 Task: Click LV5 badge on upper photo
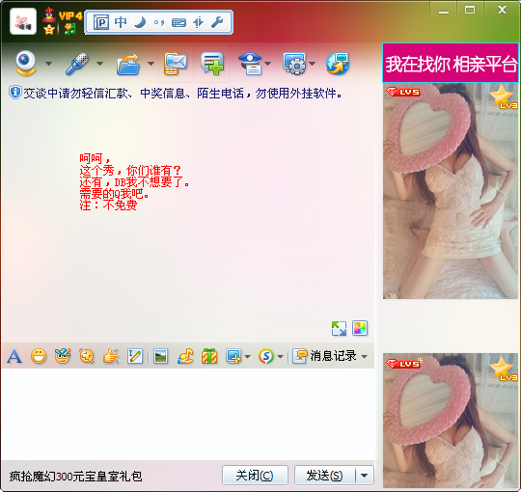pos(403,92)
